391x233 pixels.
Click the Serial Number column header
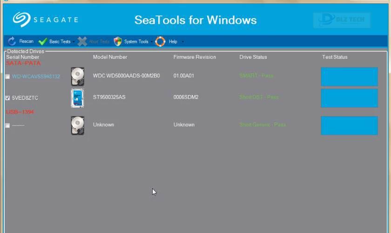pyautogui.click(x=22, y=57)
